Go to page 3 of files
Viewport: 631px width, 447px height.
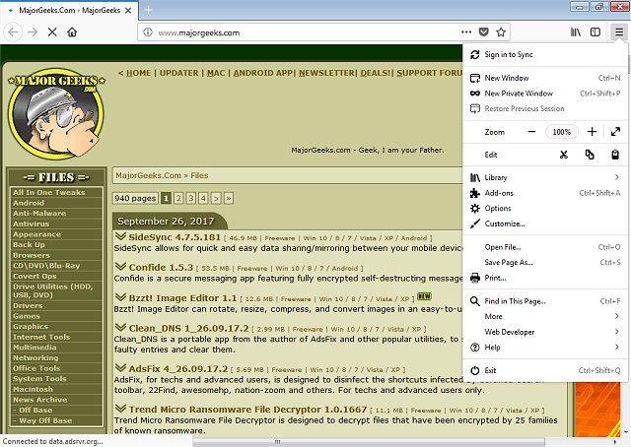coord(191,198)
